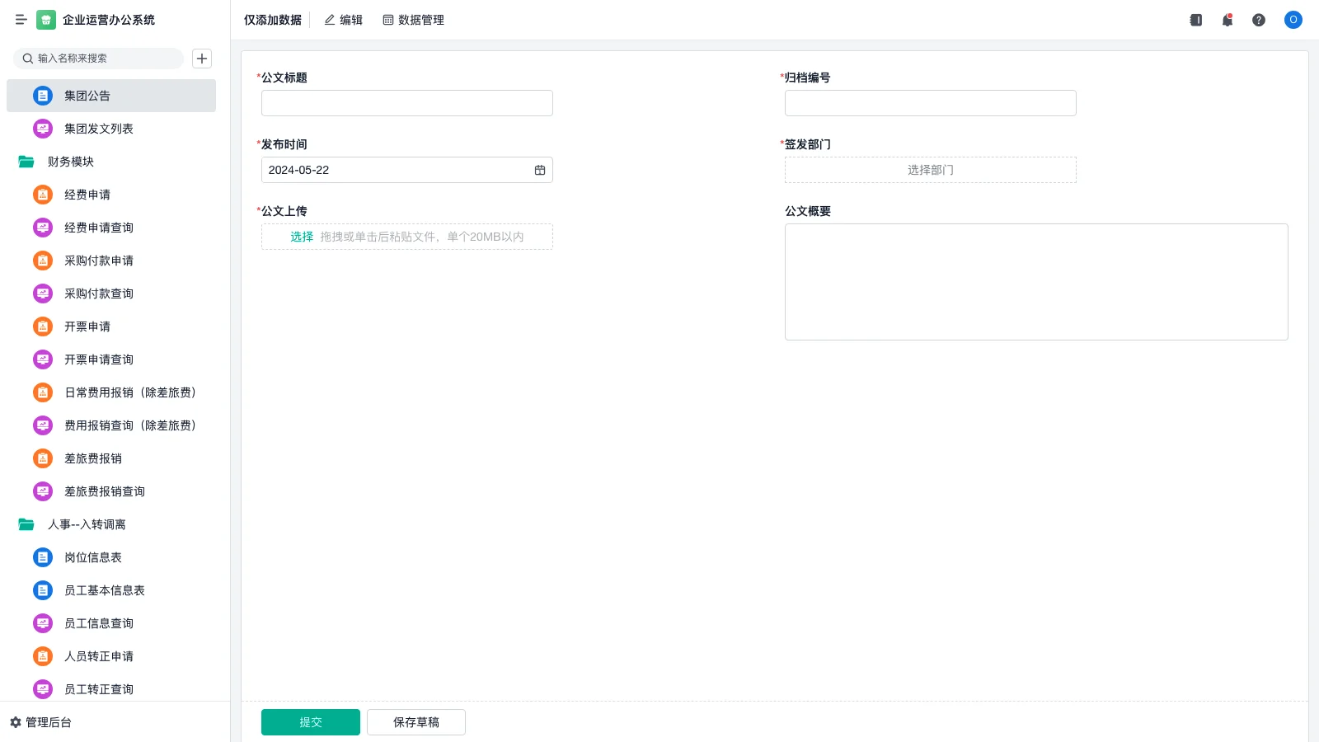Viewport: 1319px width, 742px height.
Task: Open 经费申请 in the sidebar
Action: click(x=87, y=195)
